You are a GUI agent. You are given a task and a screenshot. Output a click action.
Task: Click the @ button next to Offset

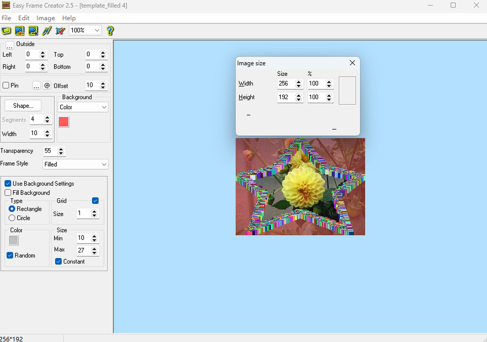pos(47,85)
